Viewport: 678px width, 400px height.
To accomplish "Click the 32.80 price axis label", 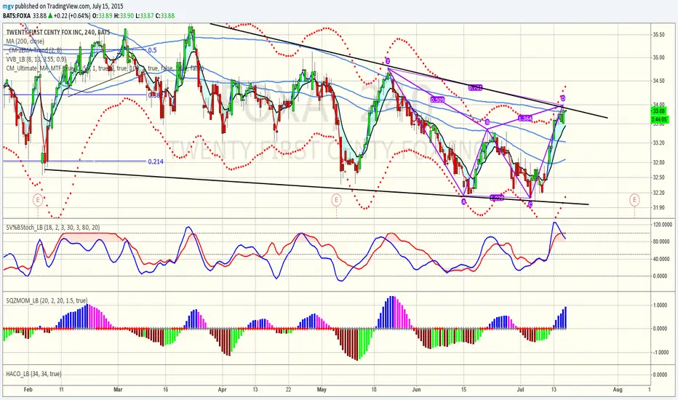I will [658, 163].
